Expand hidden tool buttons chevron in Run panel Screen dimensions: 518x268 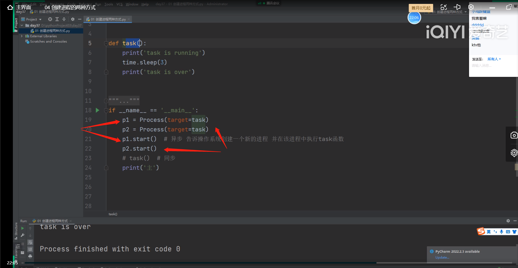click(23, 263)
